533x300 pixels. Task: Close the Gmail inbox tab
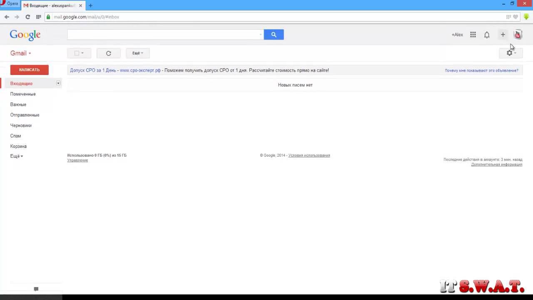click(80, 5)
